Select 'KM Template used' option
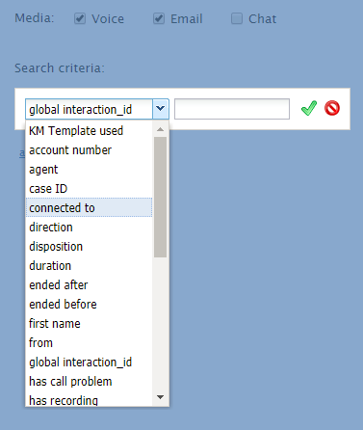This screenshot has height=430, width=363. [x=89, y=131]
